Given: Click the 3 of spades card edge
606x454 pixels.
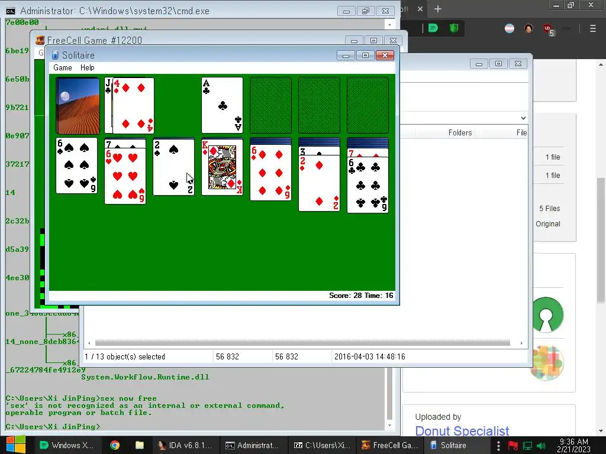Looking at the screenshot, I should (x=319, y=151).
